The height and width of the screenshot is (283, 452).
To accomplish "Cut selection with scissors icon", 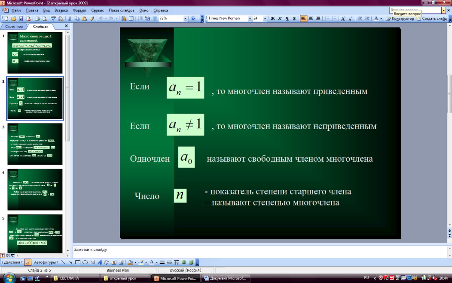I will click(x=70, y=18).
